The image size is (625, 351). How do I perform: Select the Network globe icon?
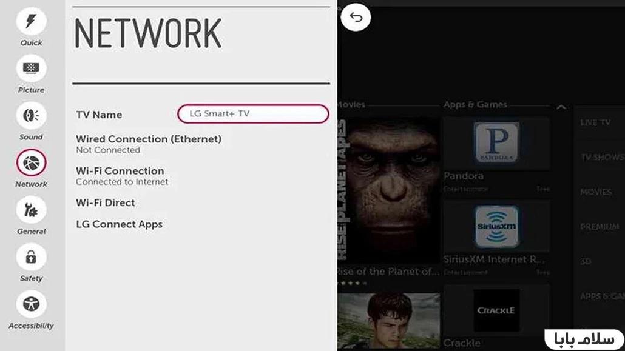pyautogui.click(x=31, y=162)
